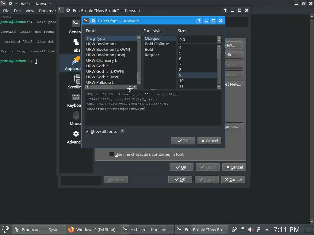Click the pin icon in Select font title bar
Viewport: 314px width, 235px height.
click(93, 21)
